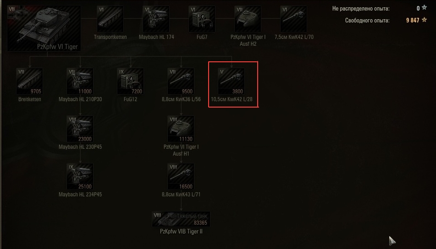This screenshot has width=436, height=249.
Task: Research the Maybach HL 210P30 engine
Action: [80, 81]
